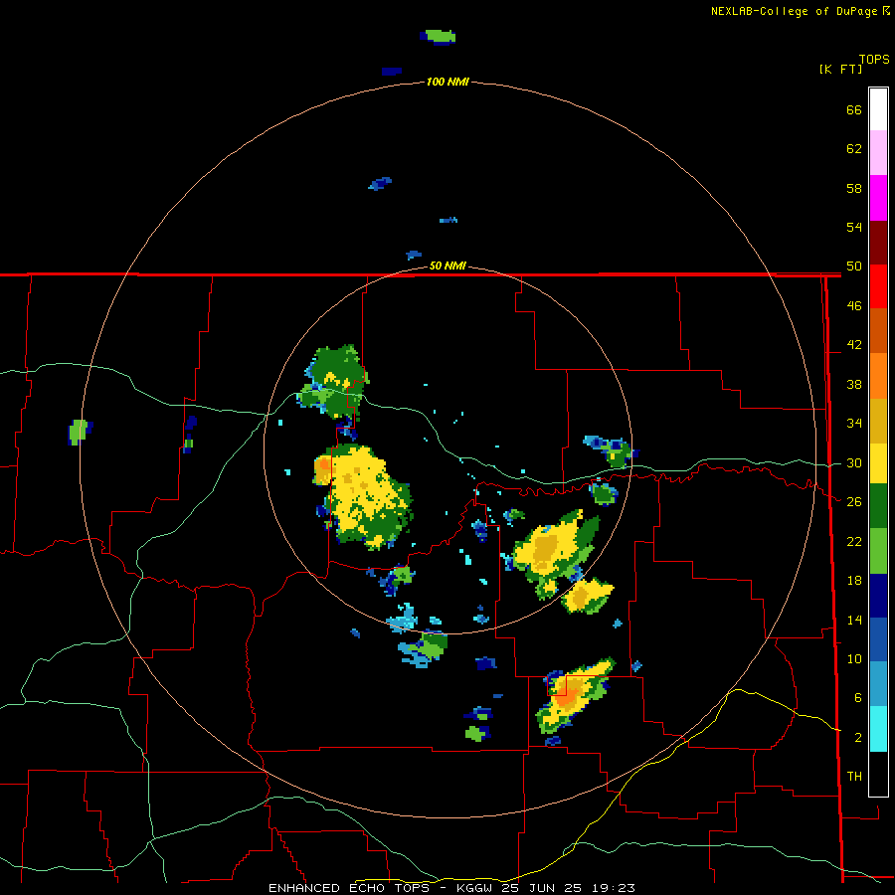Image resolution: width=895 pixels, height=895 pixels.
Task: Click the bright yellow legend swatch
Action: (x=878, y=463)
